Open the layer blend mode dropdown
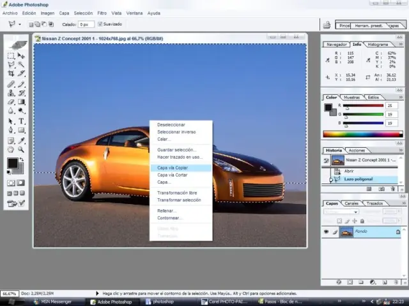 341,212
